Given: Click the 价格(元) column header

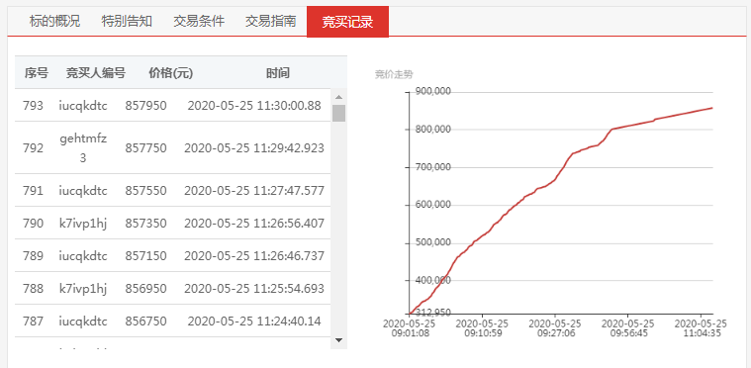Looking at the screenshot, I should 171,73.
